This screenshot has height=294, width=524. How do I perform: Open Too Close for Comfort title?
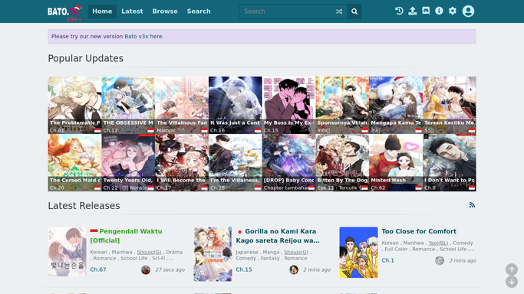(x=419, y=231)
